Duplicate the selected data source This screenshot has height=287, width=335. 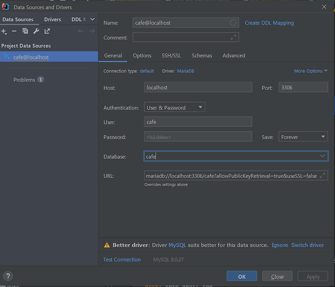point(25,31)
